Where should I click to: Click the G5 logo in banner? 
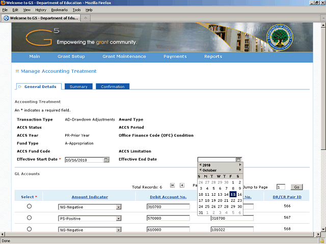point(42,37)
